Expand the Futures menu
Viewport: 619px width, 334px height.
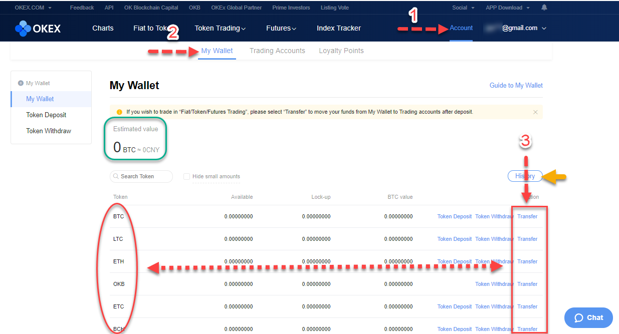[281, 28]
